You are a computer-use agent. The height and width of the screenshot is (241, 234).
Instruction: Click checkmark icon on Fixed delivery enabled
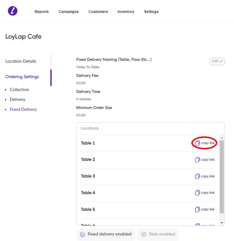(82, 235)
